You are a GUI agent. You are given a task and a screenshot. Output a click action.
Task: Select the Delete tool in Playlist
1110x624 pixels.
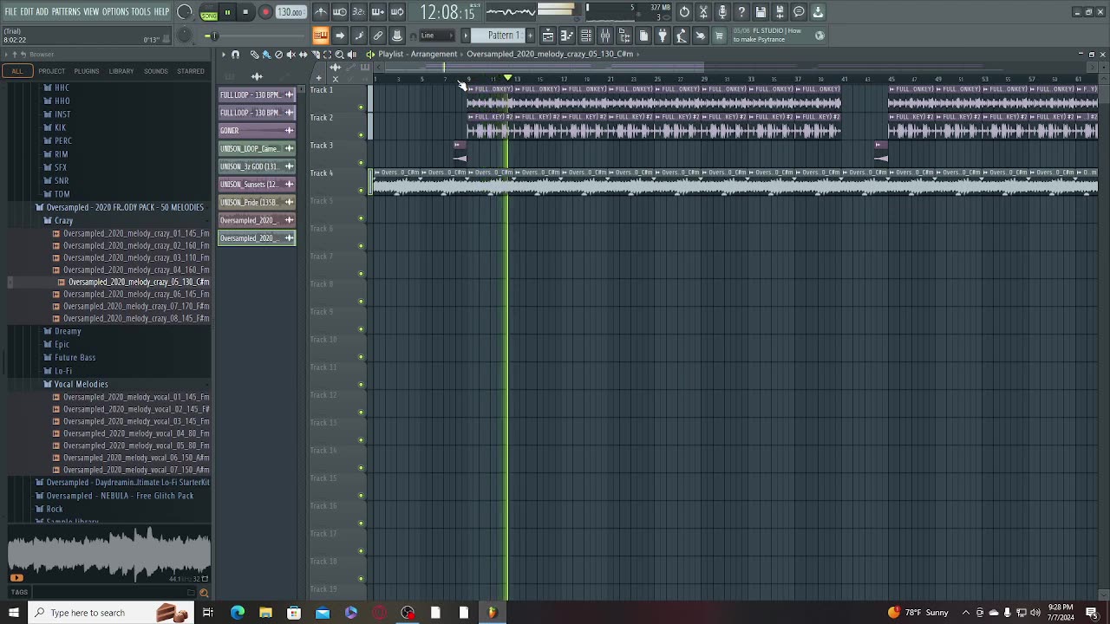point(278,55)
